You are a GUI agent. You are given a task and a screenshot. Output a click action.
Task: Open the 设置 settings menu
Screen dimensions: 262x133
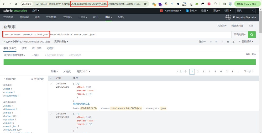205,11
